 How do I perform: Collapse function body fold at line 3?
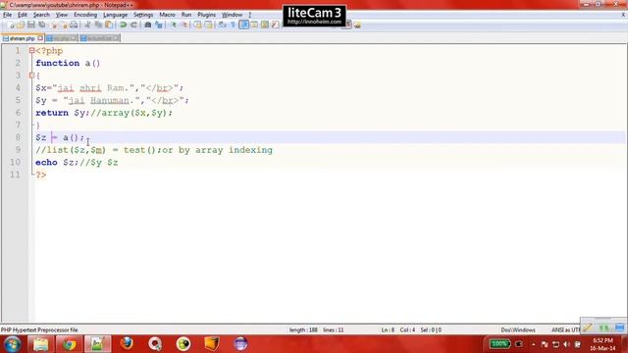pos(31,76)
